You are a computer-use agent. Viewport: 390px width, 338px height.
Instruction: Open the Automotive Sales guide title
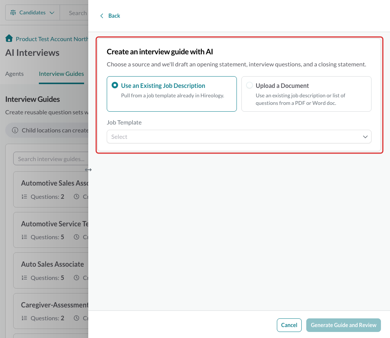pos(55,183)
